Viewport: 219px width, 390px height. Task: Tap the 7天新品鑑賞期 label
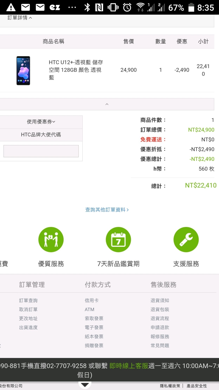[x=118, y=264]
